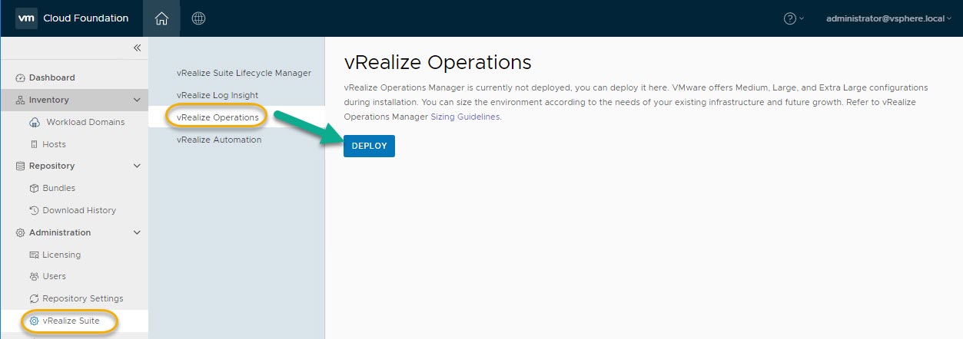Collapse the sidebar with double chevron
The width and height of the screenshot is (963, 339).
(x=137, y=48)
